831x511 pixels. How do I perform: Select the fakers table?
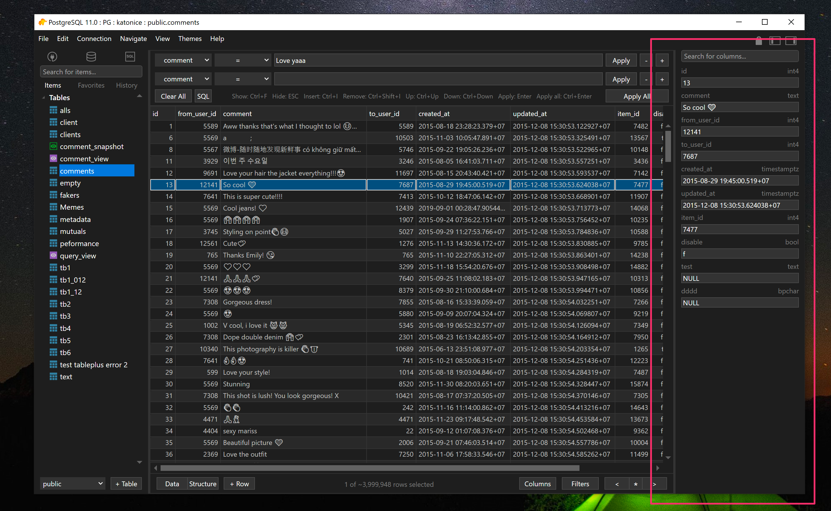click(x=70, y=195)
